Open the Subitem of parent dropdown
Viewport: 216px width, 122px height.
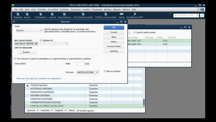click(x=67, y=44)
